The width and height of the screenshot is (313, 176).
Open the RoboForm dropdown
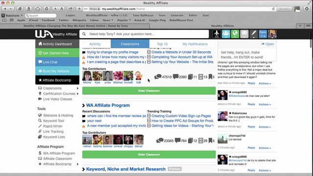tap(12, 15)
